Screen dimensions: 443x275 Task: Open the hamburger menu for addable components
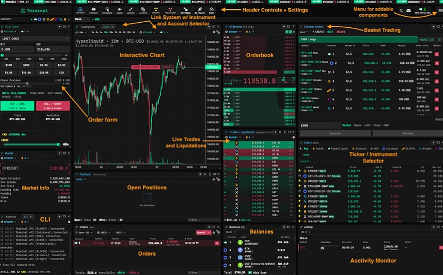[440, 11]
